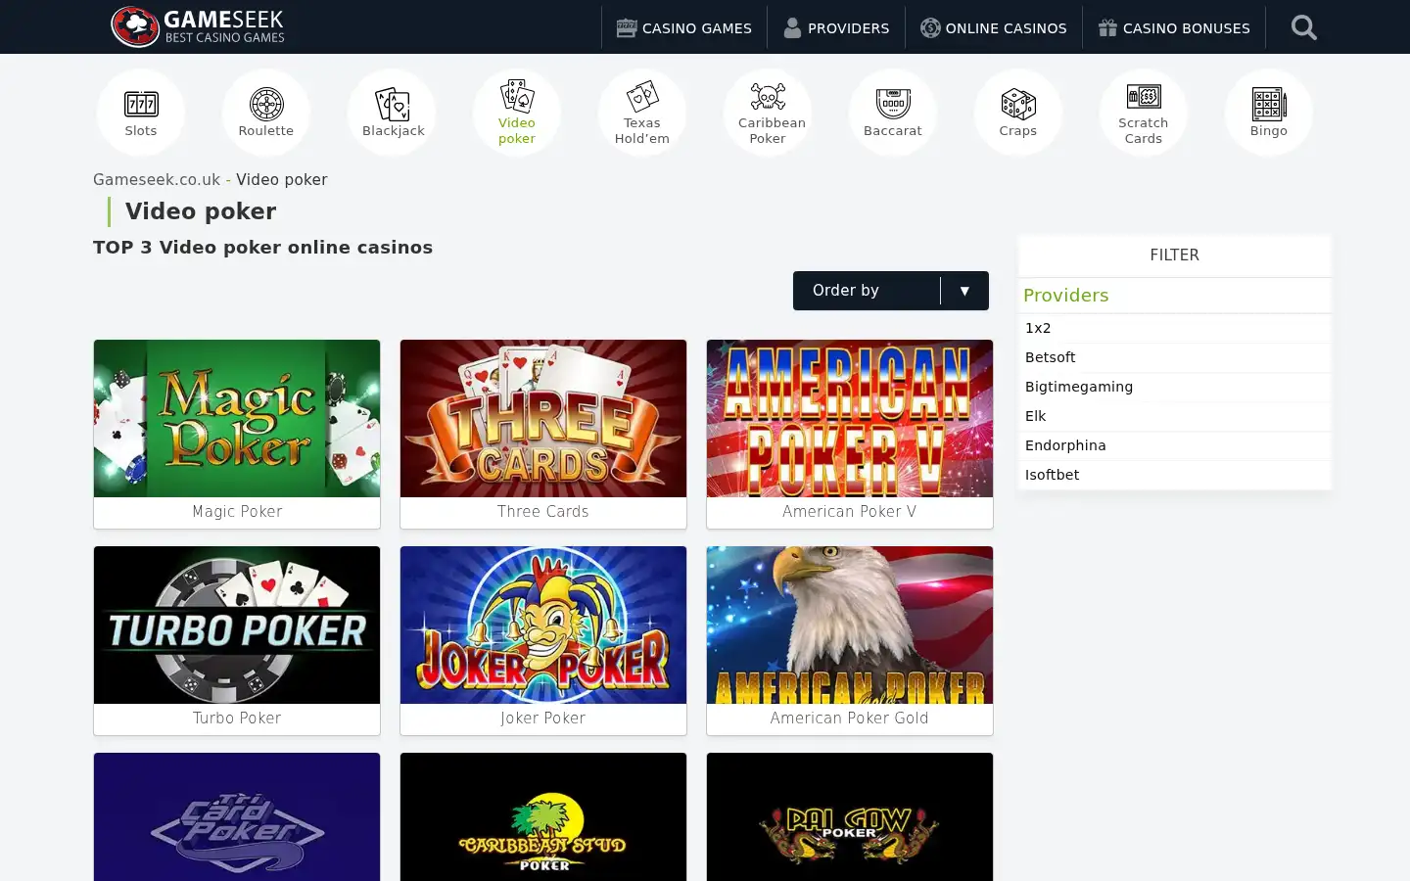Click the Turbo Poker title label
The width and height of the screenshot is (1410, 881).
[x=237, y=719]
